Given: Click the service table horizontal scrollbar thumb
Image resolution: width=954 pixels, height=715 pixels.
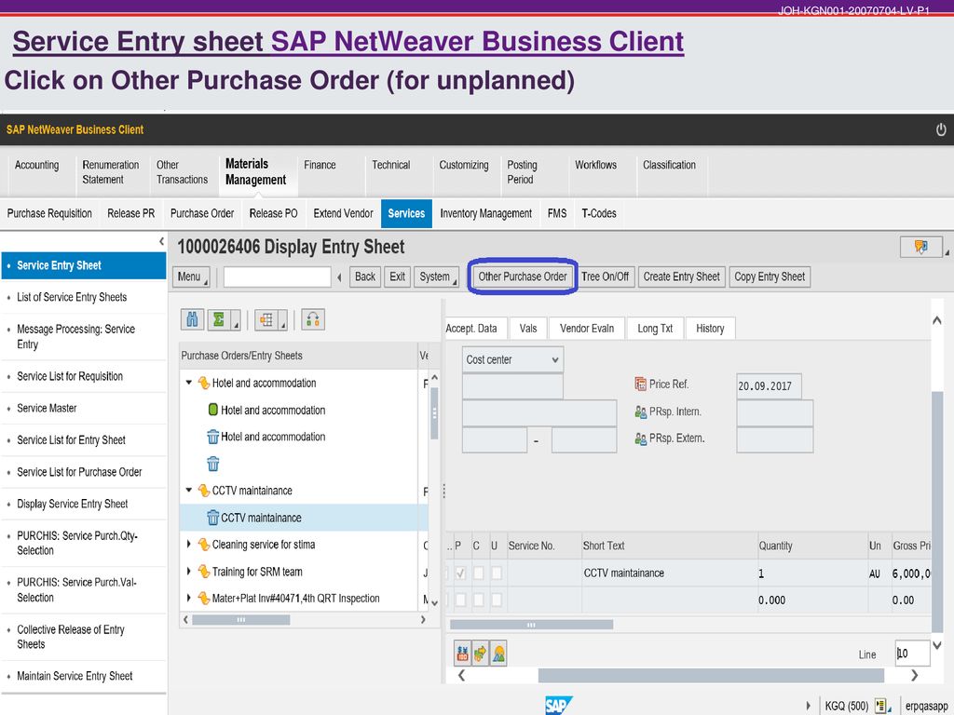Looking at the screenshot, I should pos(531,625).
